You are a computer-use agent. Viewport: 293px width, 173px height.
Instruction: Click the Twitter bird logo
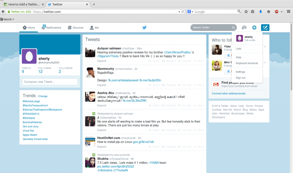(144, 27)
